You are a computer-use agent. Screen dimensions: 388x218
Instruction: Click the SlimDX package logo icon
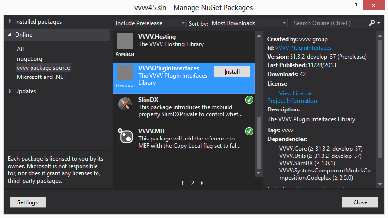coord(125,104)
